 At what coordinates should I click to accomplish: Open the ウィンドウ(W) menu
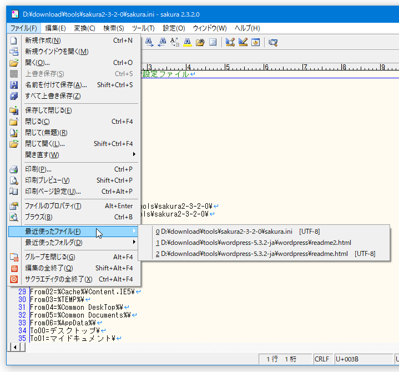click(210, 28)
